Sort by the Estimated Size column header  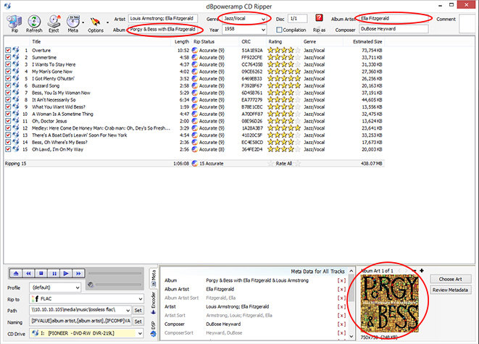[367, 41]
